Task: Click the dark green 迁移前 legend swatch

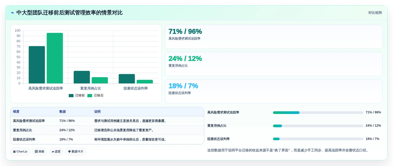Action: point(71,96)
